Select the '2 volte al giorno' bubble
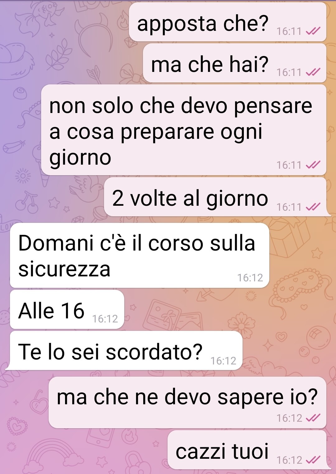336x474 pixels. pyautogui.click(x=215, y=197)
